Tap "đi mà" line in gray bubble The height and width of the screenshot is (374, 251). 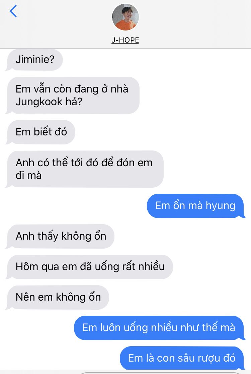28,176
